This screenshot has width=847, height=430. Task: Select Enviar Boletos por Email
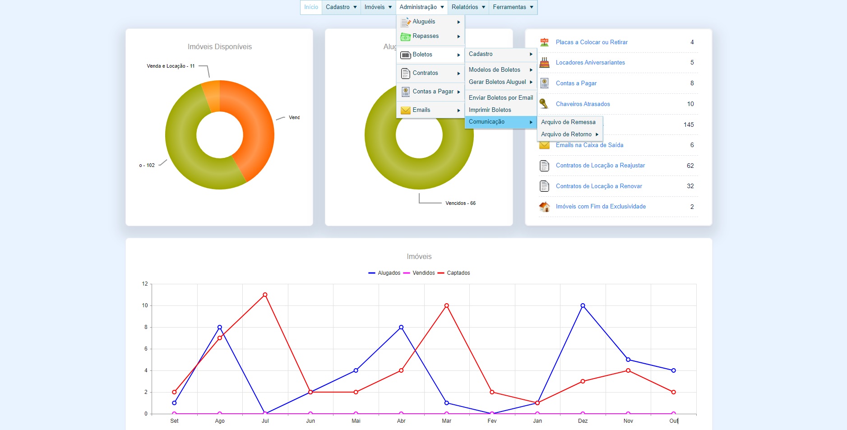pos(501,98)
